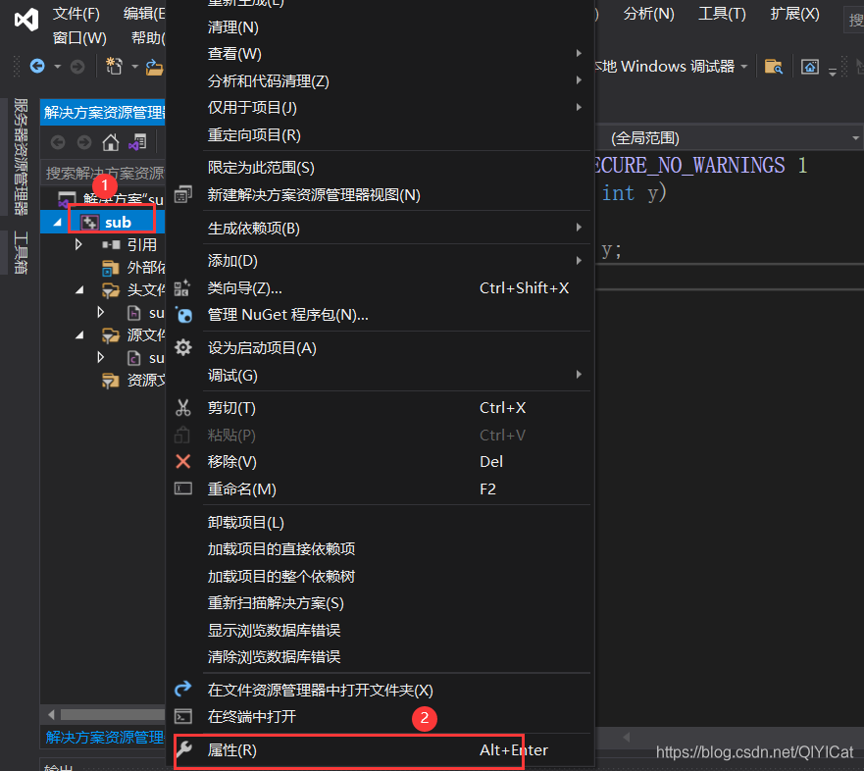The image size is (864, 771).
Task: Select 加载项目的直接依赖项 entry
Action: 381,549
